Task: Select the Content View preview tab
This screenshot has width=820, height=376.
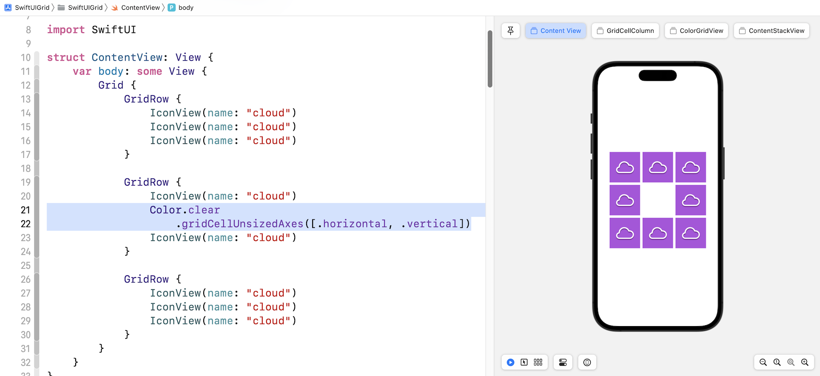Action: pos(556,31)
